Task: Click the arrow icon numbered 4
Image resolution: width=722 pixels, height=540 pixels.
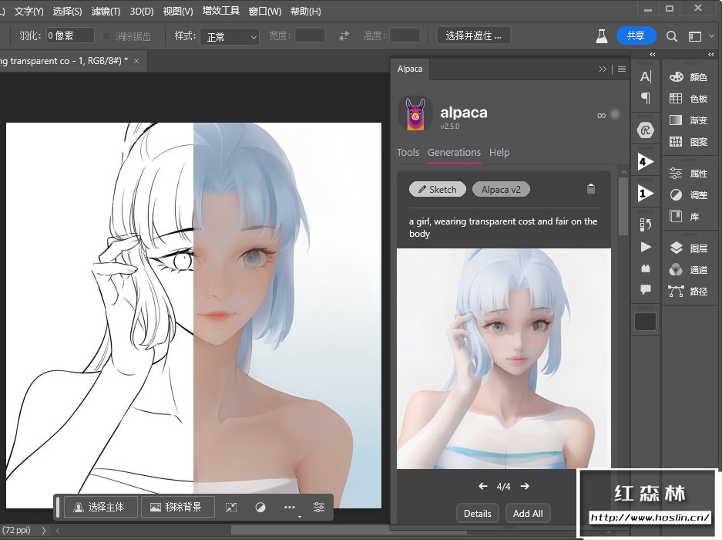Action: (x=646, y=162)
